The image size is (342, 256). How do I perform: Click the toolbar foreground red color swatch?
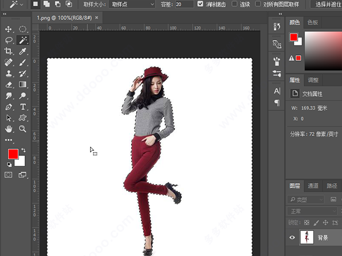[x=13, y=154]
